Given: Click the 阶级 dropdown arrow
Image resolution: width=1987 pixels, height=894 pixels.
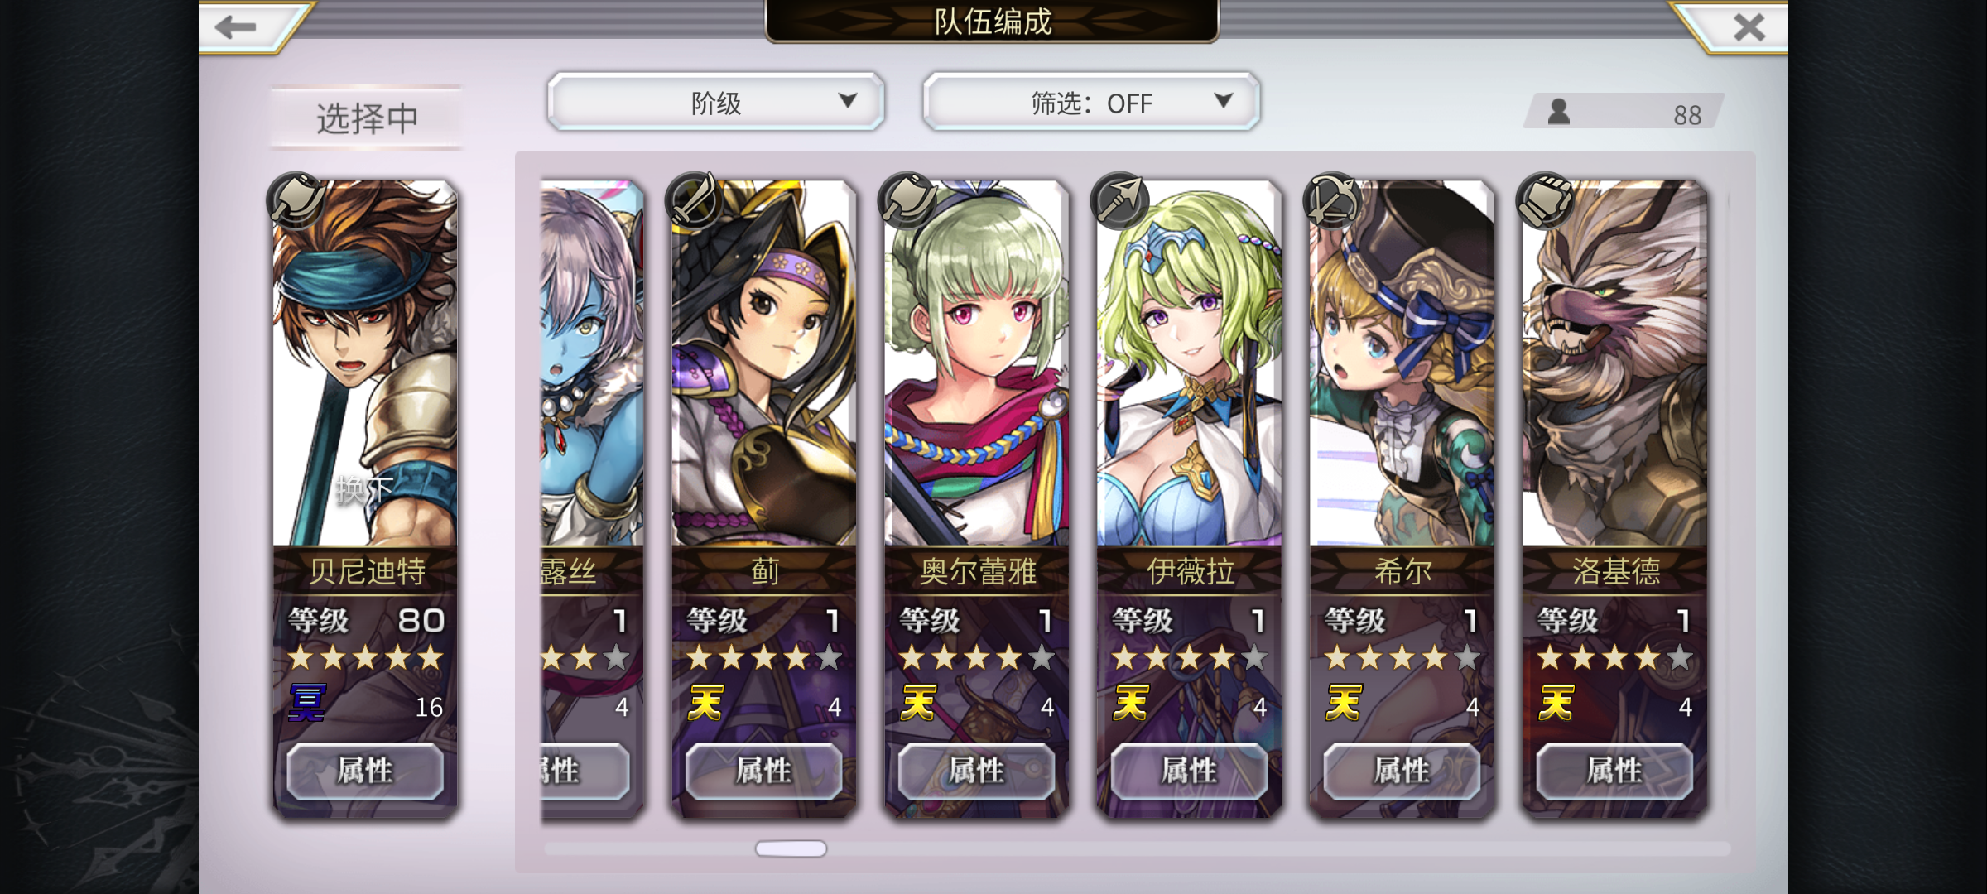Looking at the screenshot, I should (x=847, y=100).
